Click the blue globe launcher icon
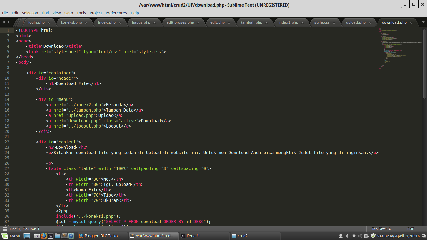Viewport: 427px width, 240px height. pos(71,236)
